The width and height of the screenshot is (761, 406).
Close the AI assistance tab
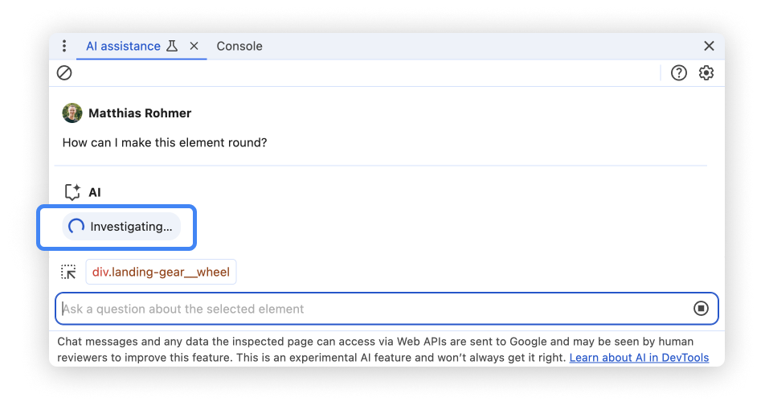pos(194,47)
